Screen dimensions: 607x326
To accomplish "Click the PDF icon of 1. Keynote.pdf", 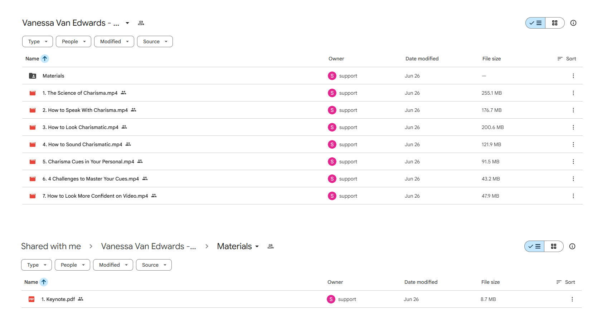I will click(31, 299).
